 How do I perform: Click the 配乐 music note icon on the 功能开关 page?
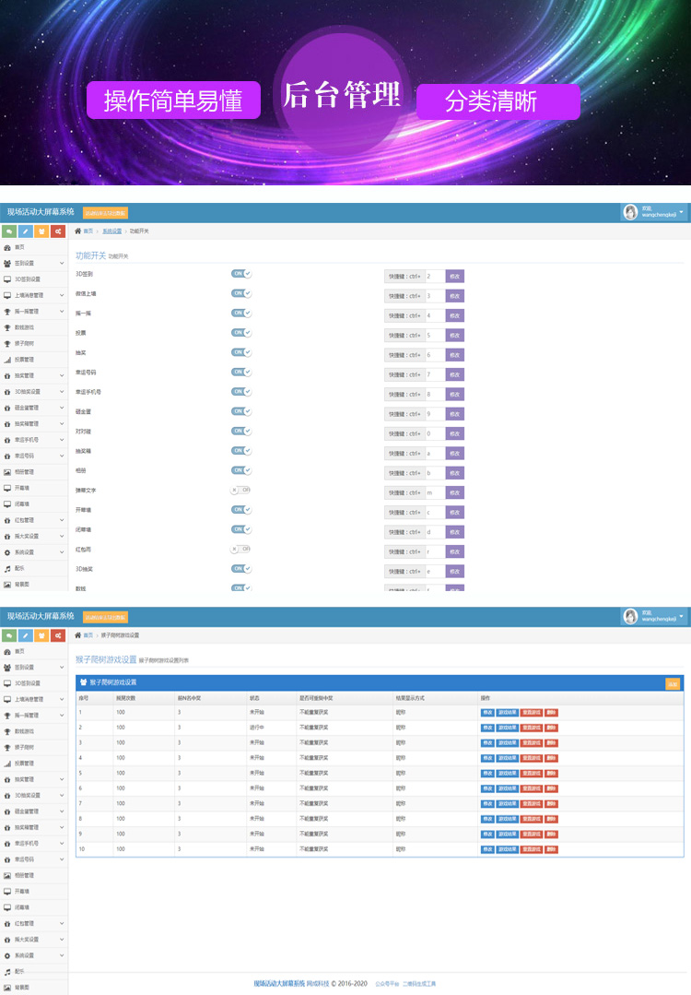click(x=7, y=568)
